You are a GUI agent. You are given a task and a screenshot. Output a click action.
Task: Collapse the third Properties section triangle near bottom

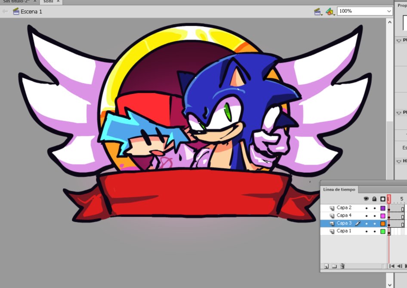399,162
